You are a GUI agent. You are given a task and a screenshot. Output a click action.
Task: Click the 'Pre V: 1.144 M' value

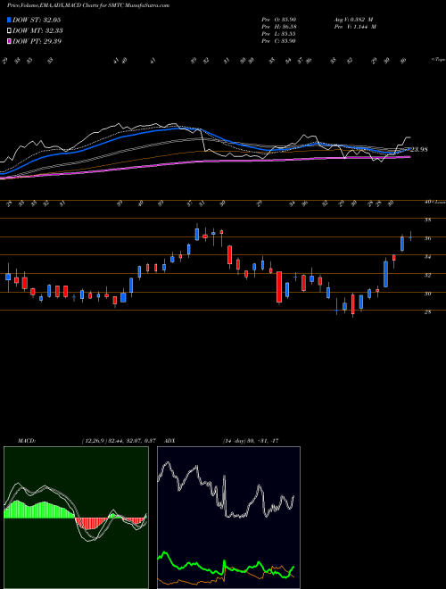click(x=356, y=27)
